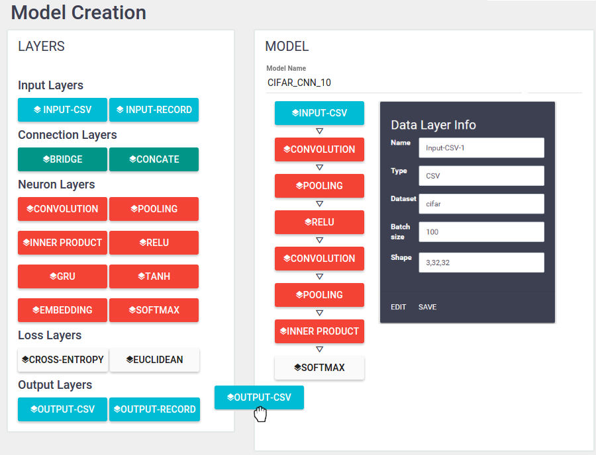Viewport: 596px width, 455px height.
Task: Add an INPUT-RECORD layer from the palette
Action: 154,110
